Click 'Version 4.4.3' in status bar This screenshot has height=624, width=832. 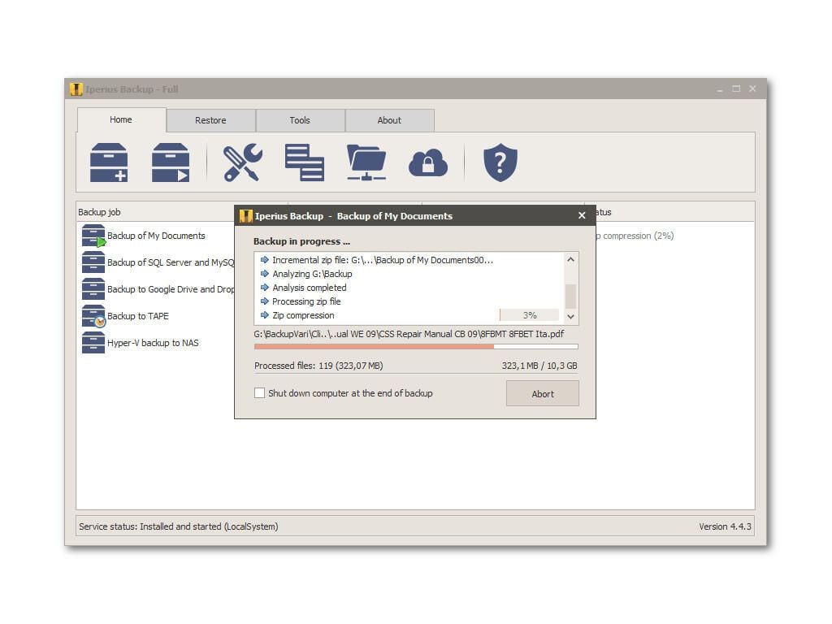(725, 526)
